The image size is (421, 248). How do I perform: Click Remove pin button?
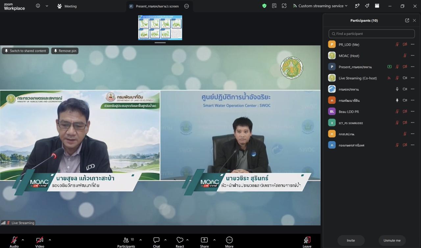[x=65, y=51]
